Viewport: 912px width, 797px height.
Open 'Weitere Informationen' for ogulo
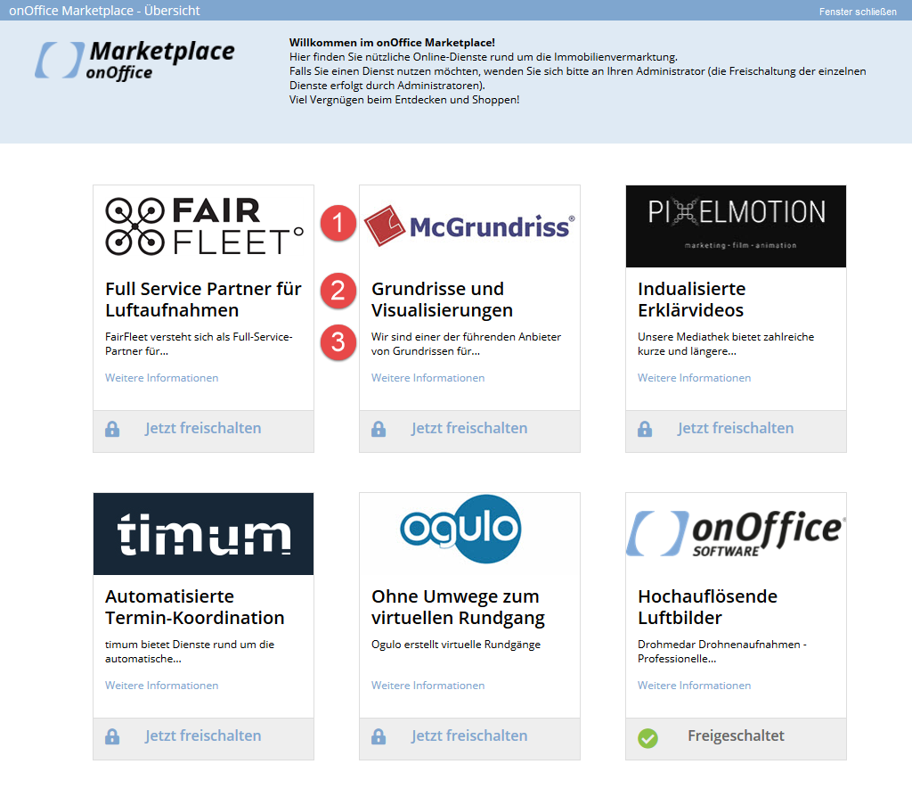tap(428, 686)
